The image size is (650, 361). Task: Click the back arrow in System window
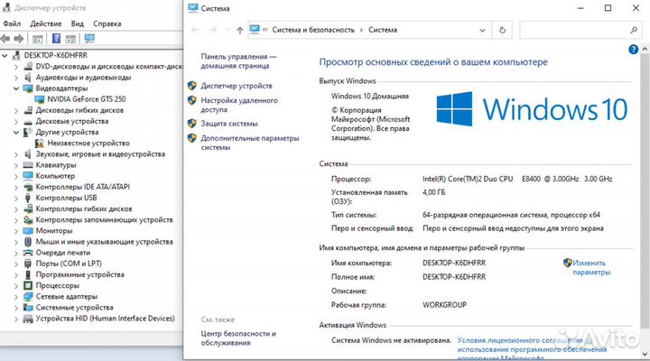(195, 30)
